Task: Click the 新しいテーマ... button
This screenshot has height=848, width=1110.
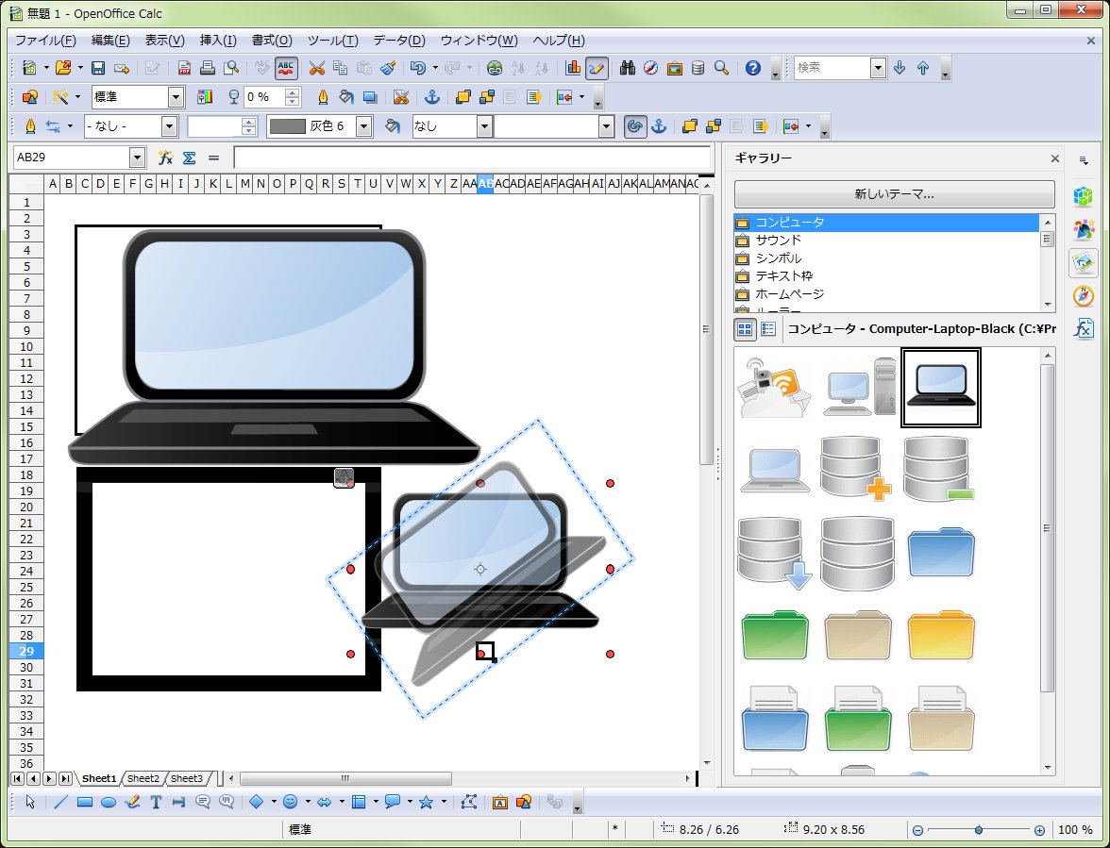Action: pyautogui.click(x=894, y=193)
